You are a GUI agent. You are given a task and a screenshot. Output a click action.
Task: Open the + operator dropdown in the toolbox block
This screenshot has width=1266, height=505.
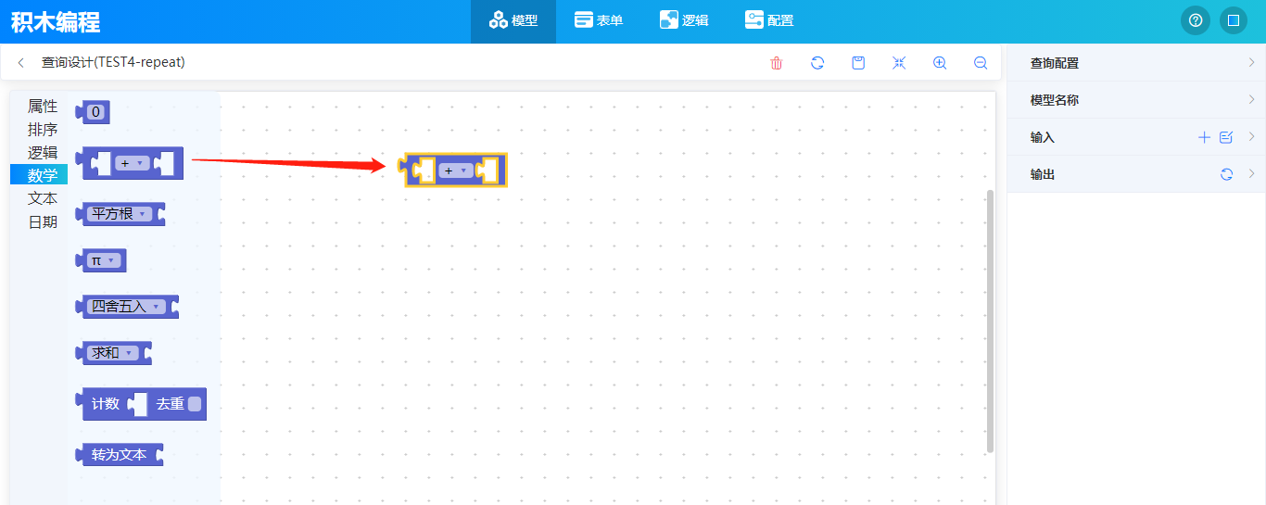pyautogui.click(x=133, y=163)
